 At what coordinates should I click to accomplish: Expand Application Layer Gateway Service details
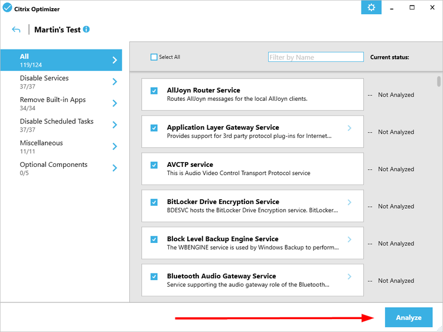tap(350, 128)
